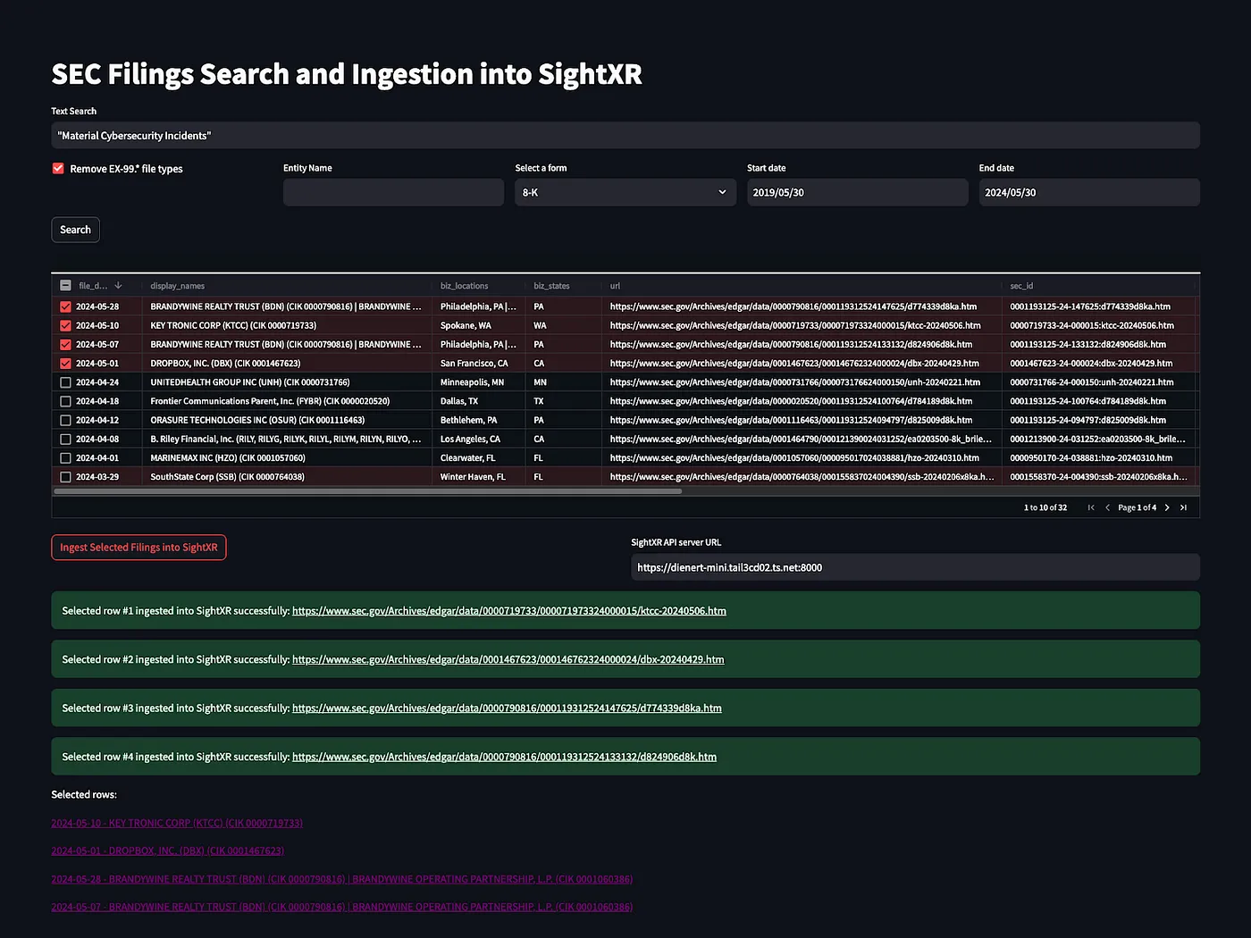Go to previous page of results

pos(1107,507)
